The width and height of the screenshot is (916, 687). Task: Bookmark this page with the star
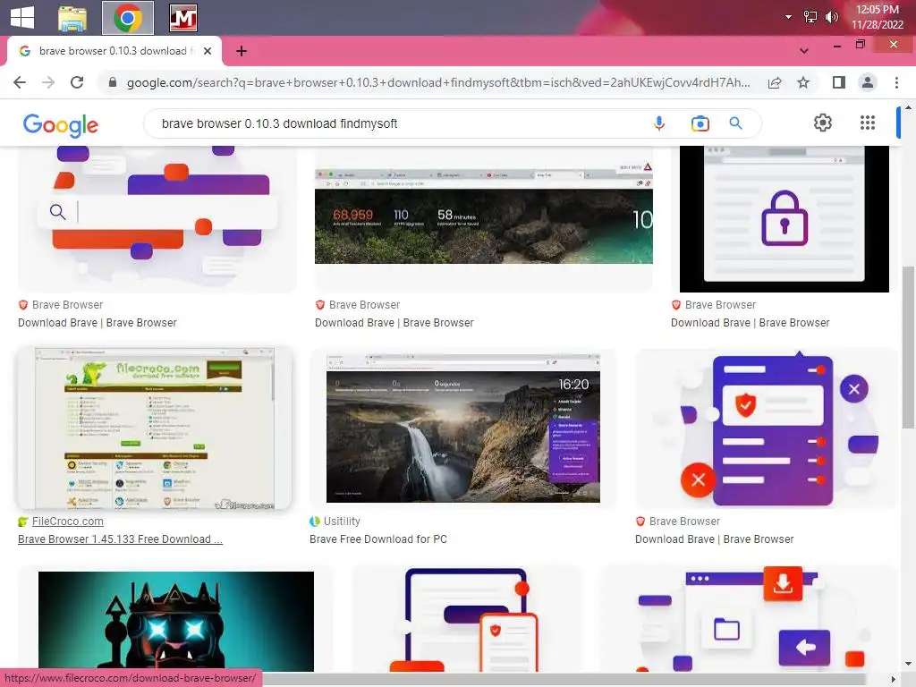803,82
